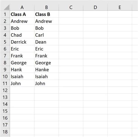Select the cell containing Derrick
The image size is (138, 137).
tap(22, 42)
